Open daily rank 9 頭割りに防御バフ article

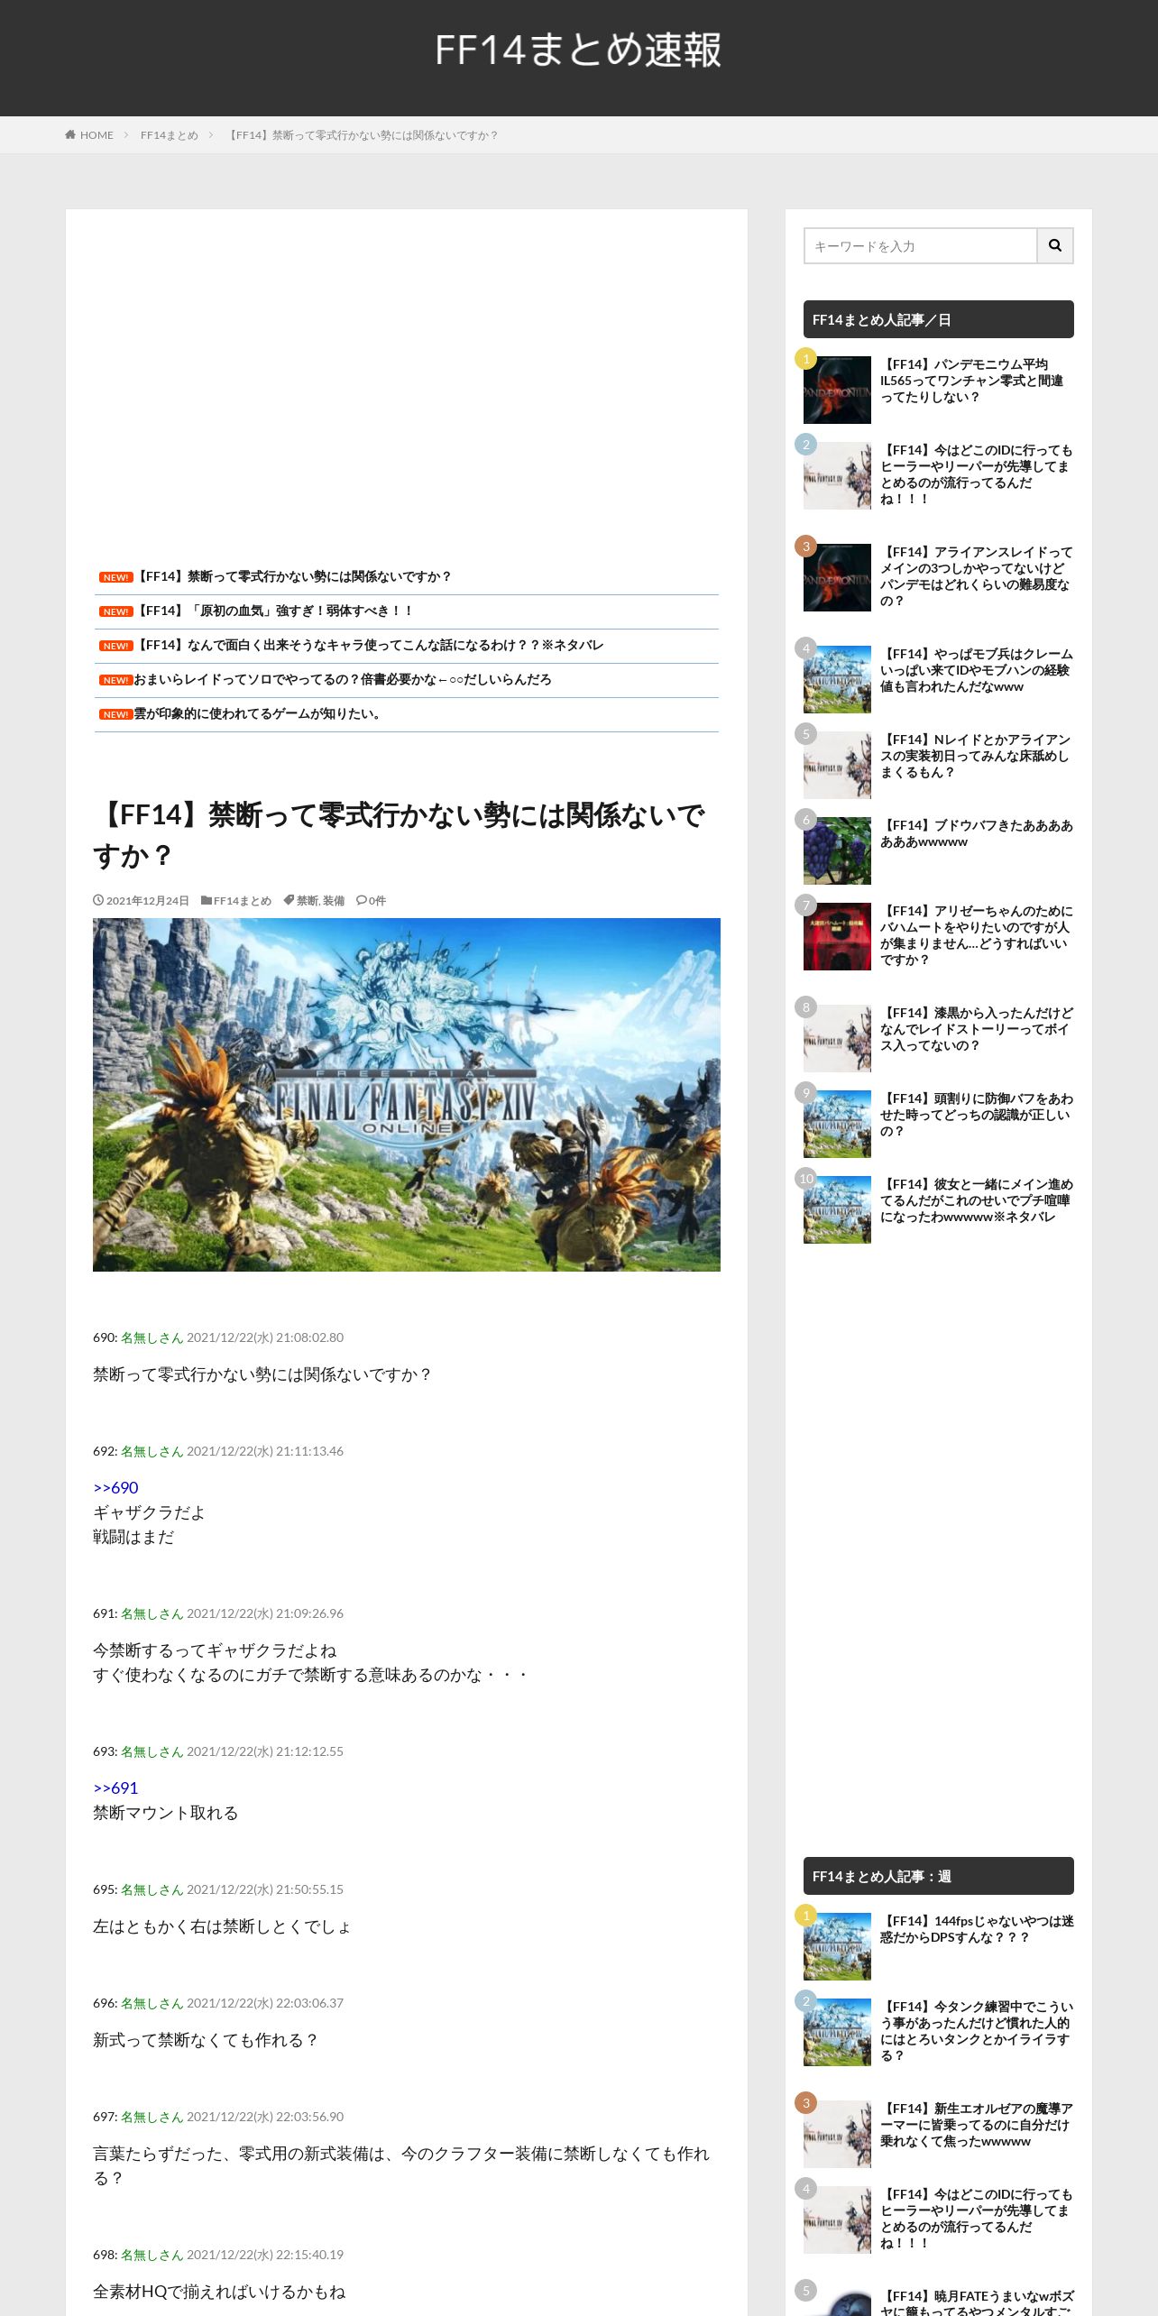[977, 1115]
